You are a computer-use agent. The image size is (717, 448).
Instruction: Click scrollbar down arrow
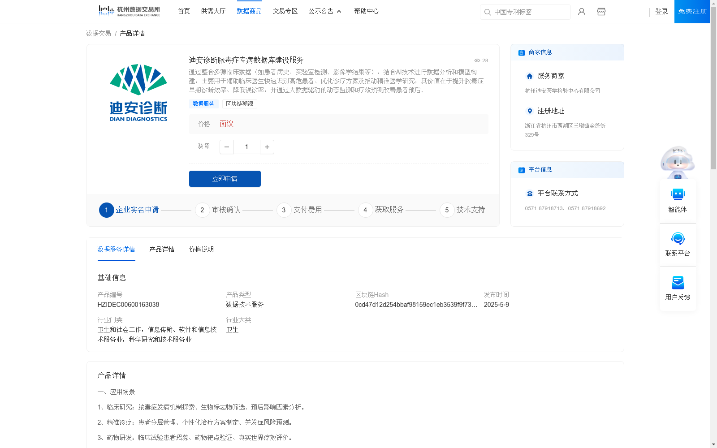(713, 444)
